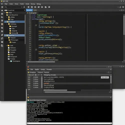Collapse the 'Feld' folder arrow
Screen dimensions: 125x125
tap(6, 45)
